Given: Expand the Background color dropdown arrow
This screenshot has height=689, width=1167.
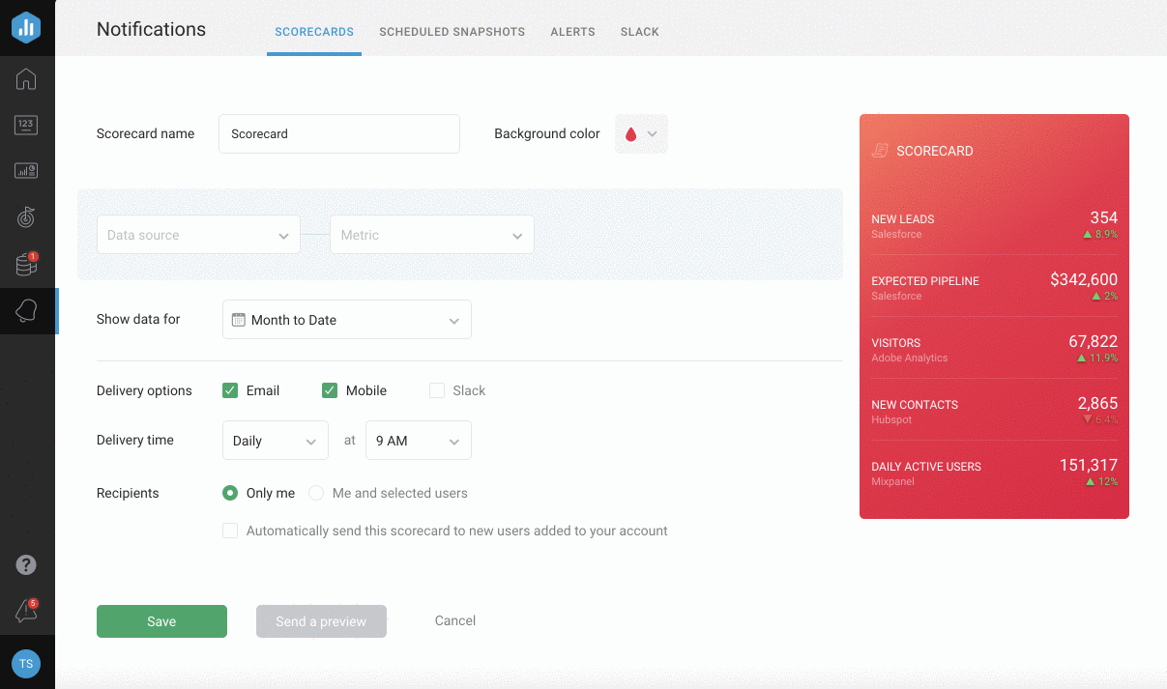Looking at the screenshot, I should coord(653,134).
